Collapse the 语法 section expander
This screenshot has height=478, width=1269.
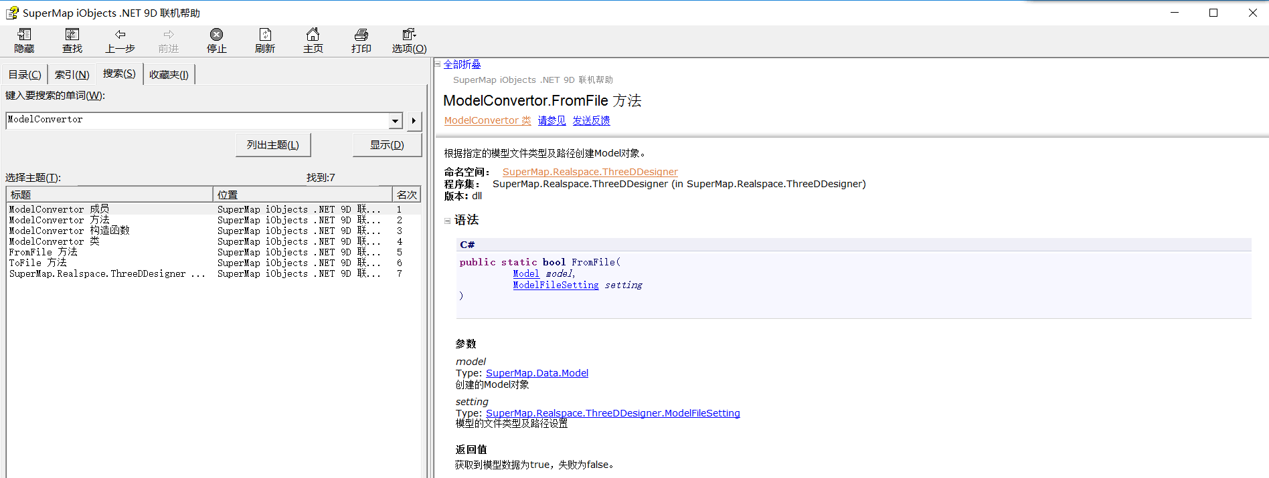448,221
